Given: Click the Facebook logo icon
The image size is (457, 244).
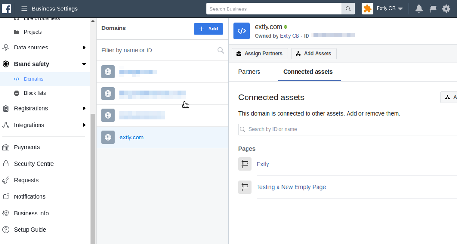Looking at the screenshot, I should (6, 9).
